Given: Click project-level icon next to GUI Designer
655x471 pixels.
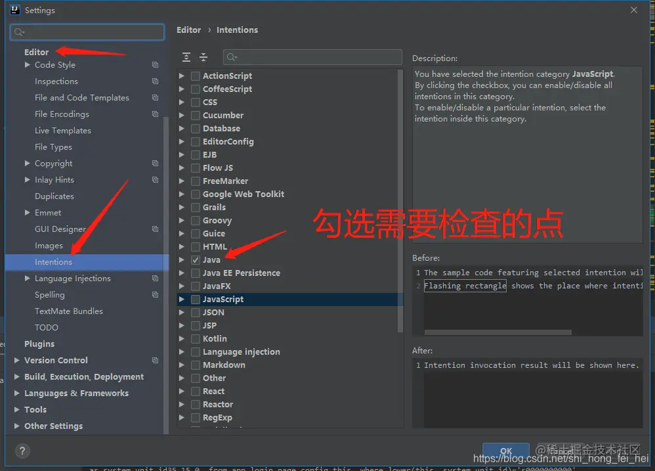Looking at the screenshot, I should pos(156,229).
